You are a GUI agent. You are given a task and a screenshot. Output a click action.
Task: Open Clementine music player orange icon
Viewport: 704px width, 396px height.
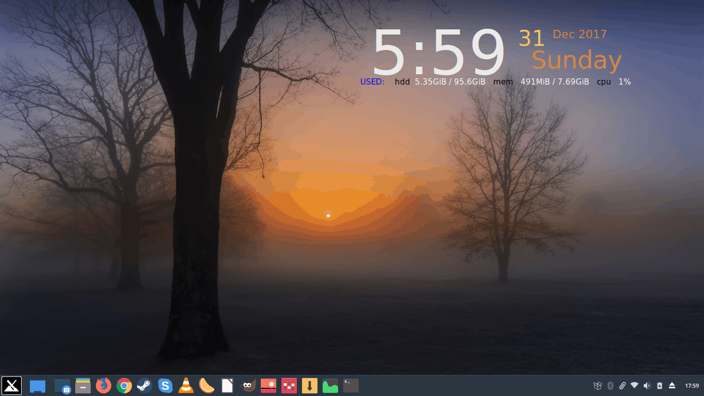[207, 385]
